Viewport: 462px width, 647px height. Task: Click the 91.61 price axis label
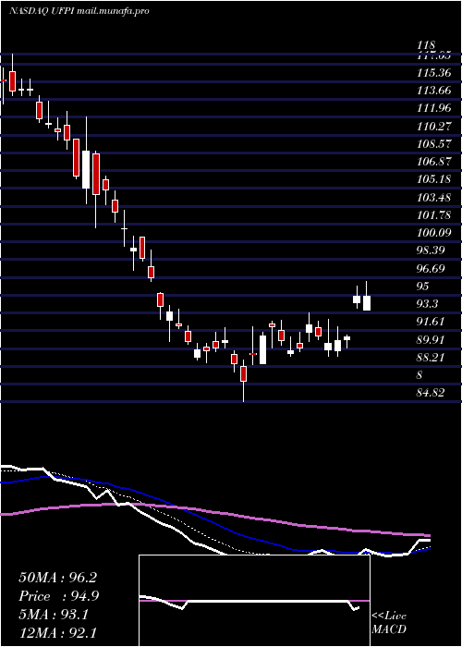pos(432,322)
